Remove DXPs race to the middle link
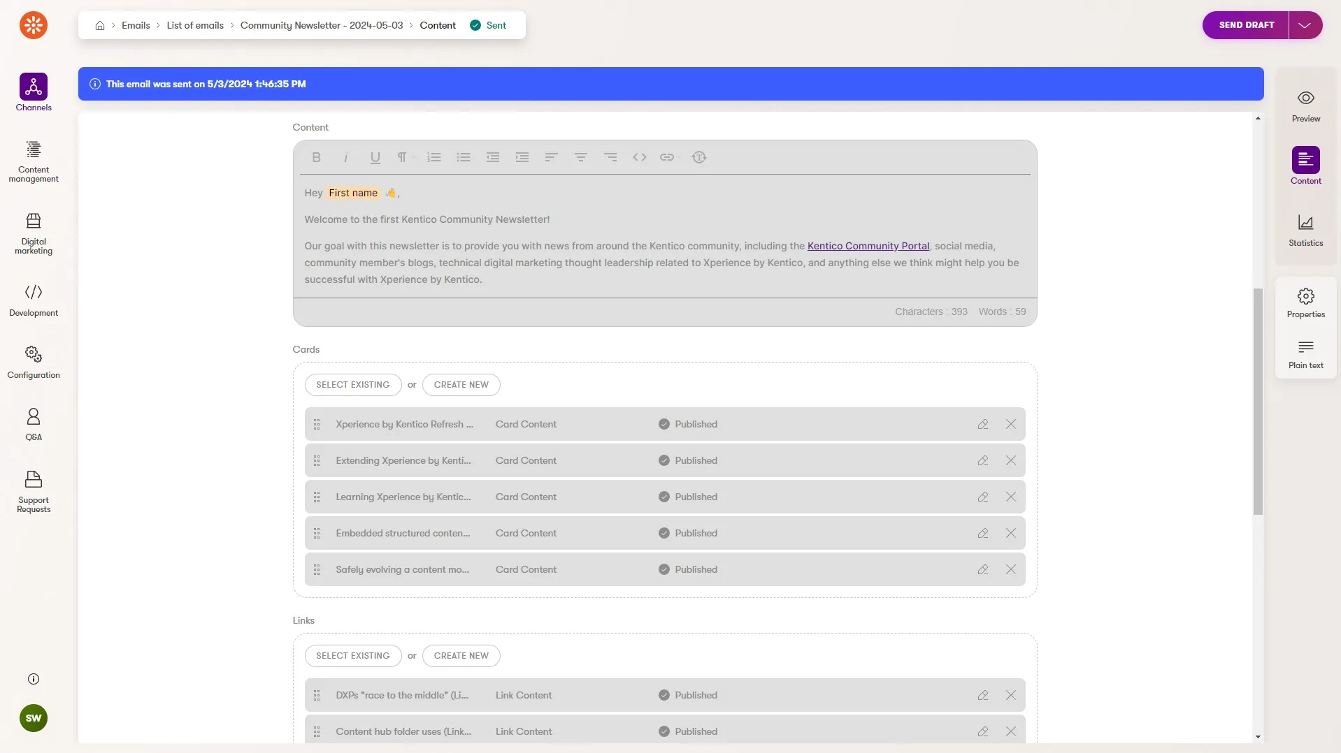Image resolution: width=1341 pixels, height=753 pixels. (x=1010, y=695)
